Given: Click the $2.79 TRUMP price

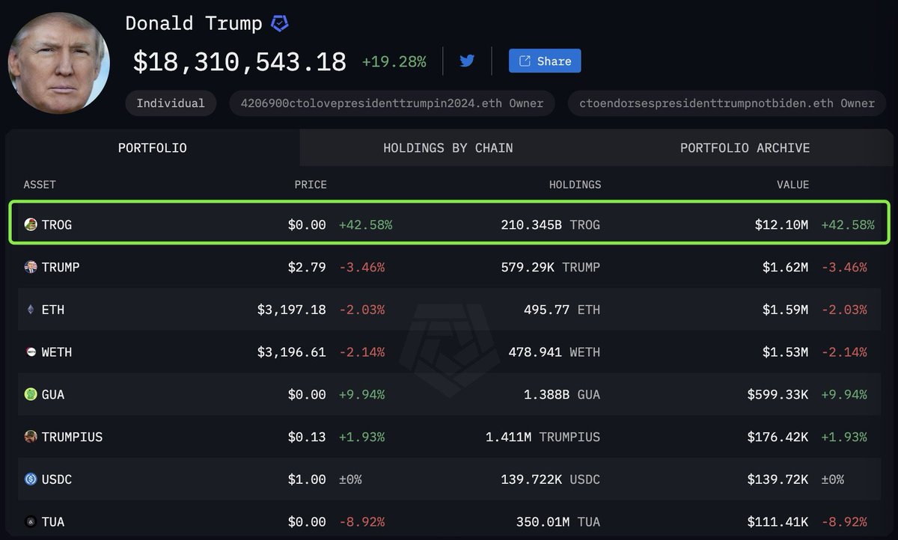Looking at the screenshot, I should point(307,267).
